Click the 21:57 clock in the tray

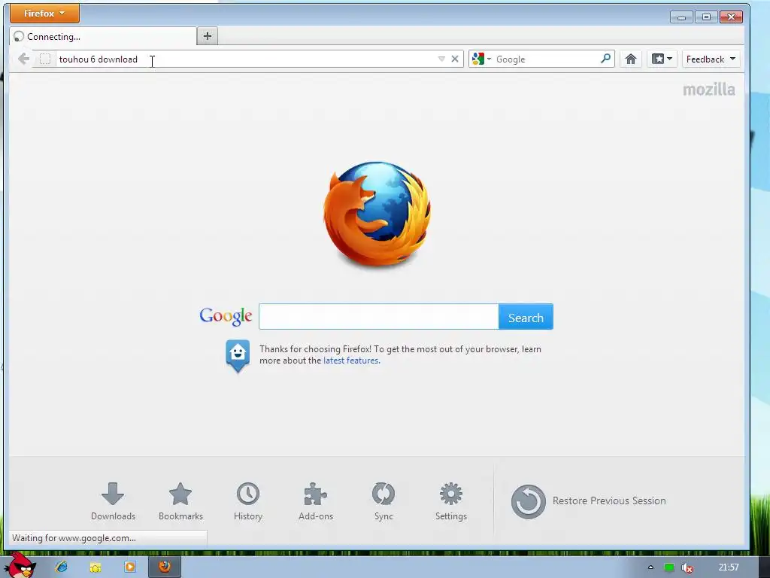[x=728, y=567]
